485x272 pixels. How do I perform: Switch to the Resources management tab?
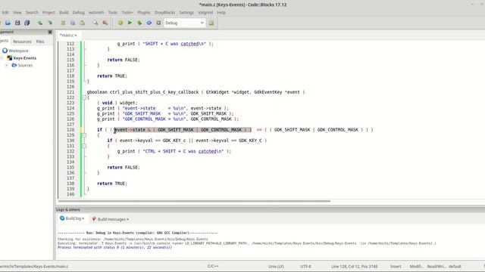(x=22, y=42)
